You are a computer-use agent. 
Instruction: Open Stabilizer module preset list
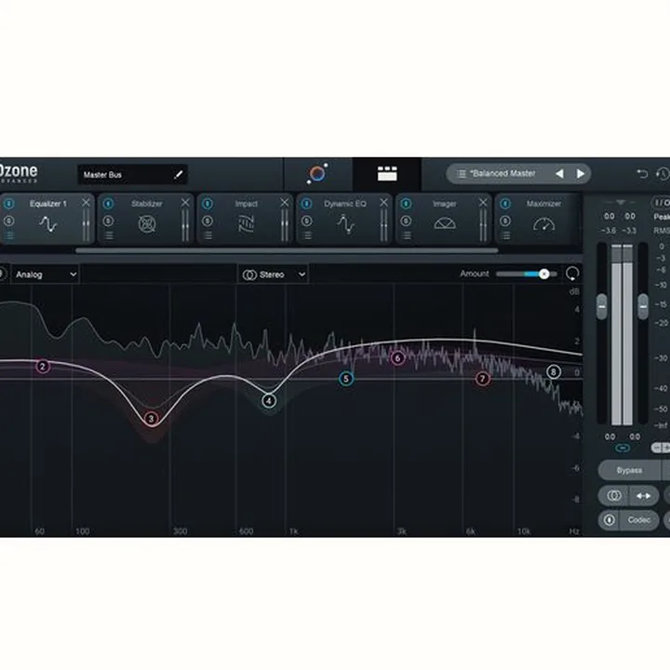pos(109,235)
